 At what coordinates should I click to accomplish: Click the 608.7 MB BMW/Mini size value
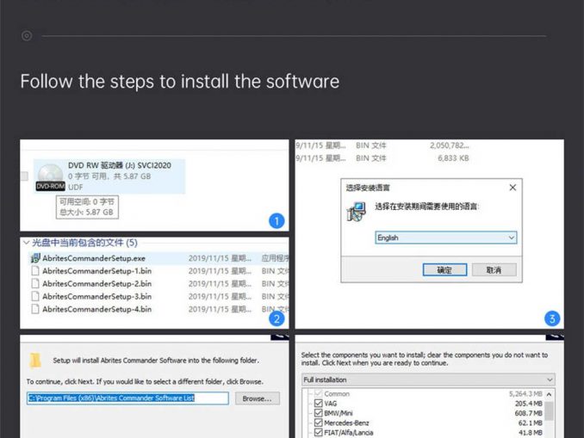[529, 413]
